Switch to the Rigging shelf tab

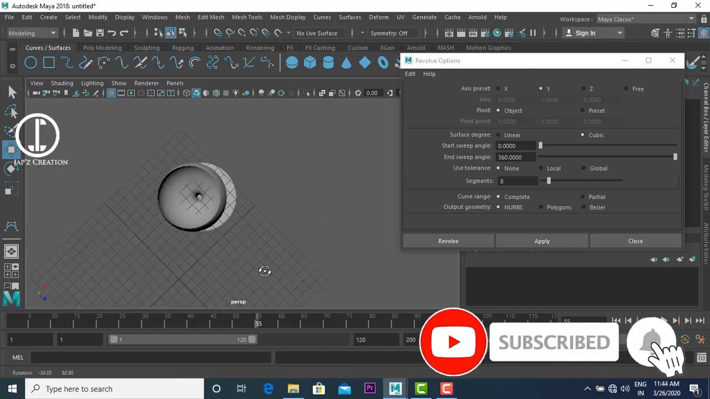182,48
